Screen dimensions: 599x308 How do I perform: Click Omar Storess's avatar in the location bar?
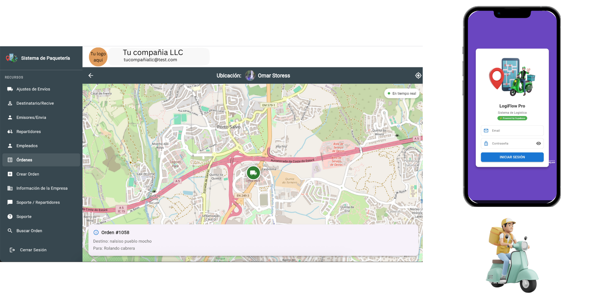click(x=250, y=75)
